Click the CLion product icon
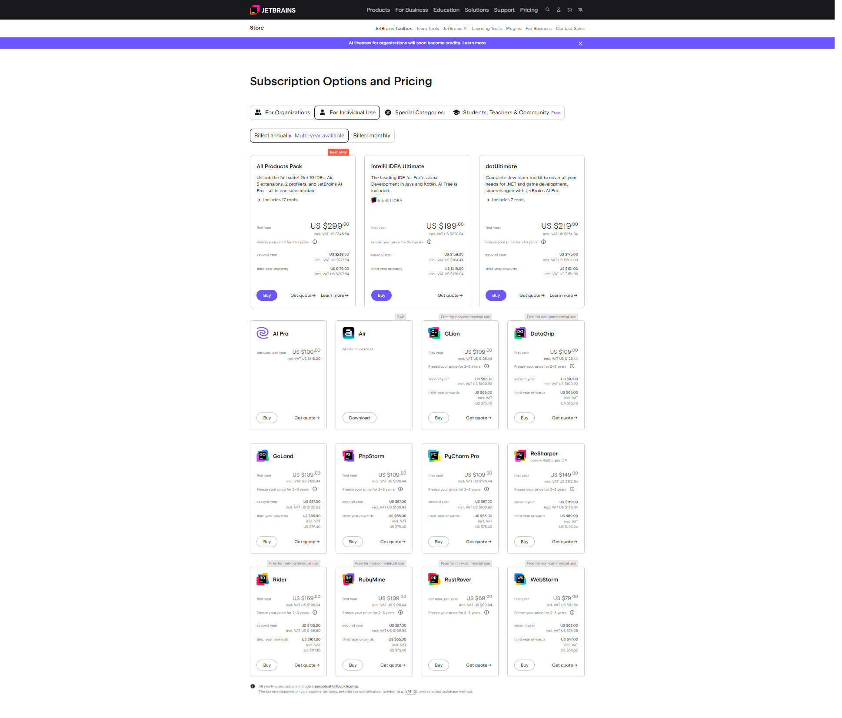This screenshot has width=842, height=718. coord(434,333)
